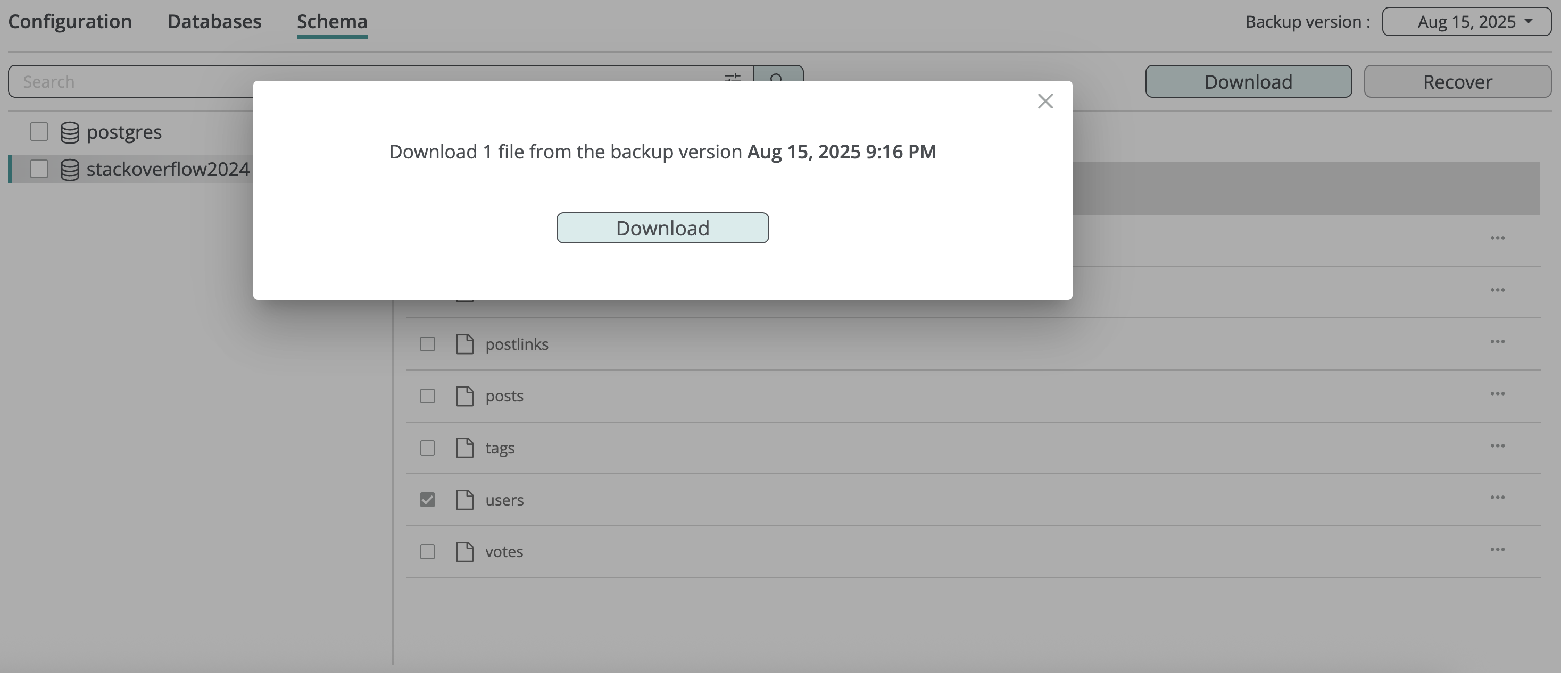The height and width of the screenshot is (673, 1561).
Task: Switch to the Configuration tab
Action: point(70,22)
